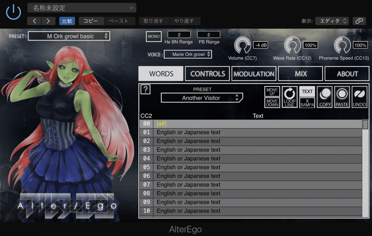
Task: Click the LOOP LINE icon
Action: click(x=289, y=97)
